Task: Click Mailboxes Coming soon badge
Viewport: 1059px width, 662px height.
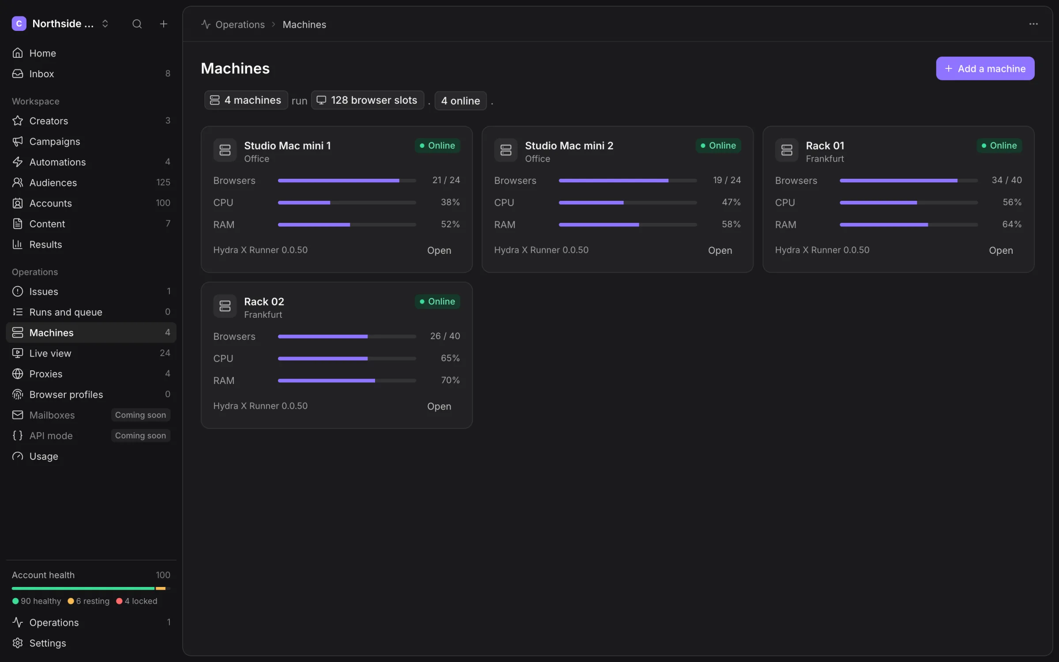Action: (140, 415)
